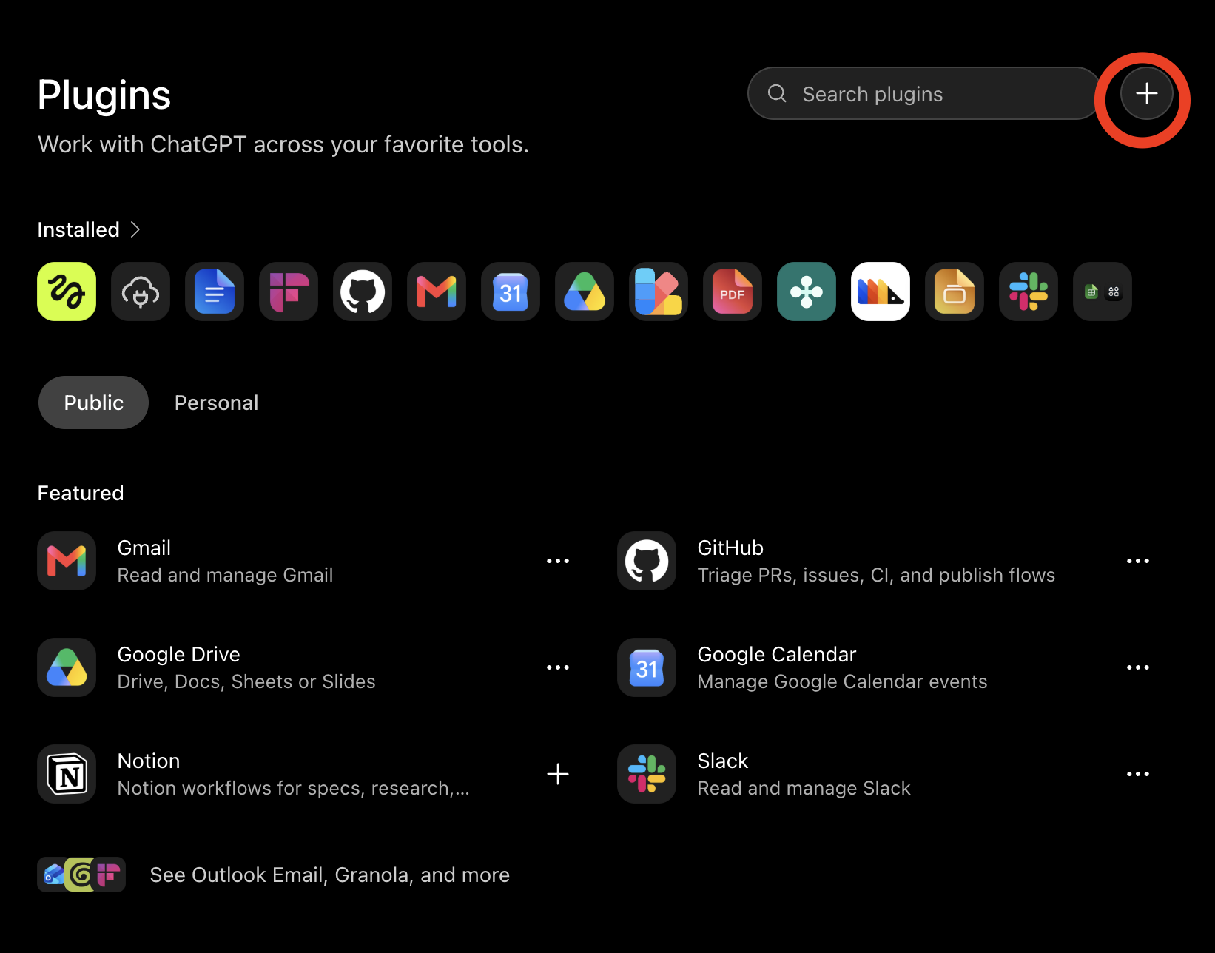Open the Slack icon in the Installed row

tap(1029, 292)
